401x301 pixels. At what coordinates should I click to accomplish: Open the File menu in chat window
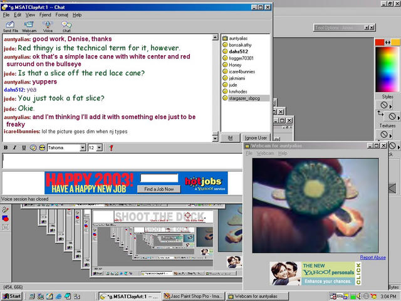click(6, 15)
